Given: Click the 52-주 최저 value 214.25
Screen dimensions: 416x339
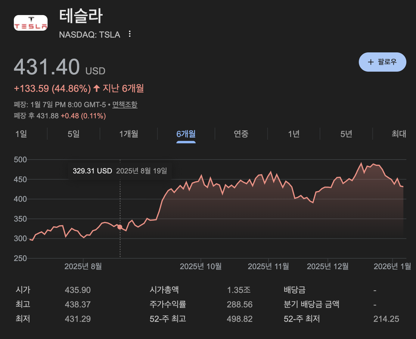Looking at the screenshot, I should click(386, 319).
